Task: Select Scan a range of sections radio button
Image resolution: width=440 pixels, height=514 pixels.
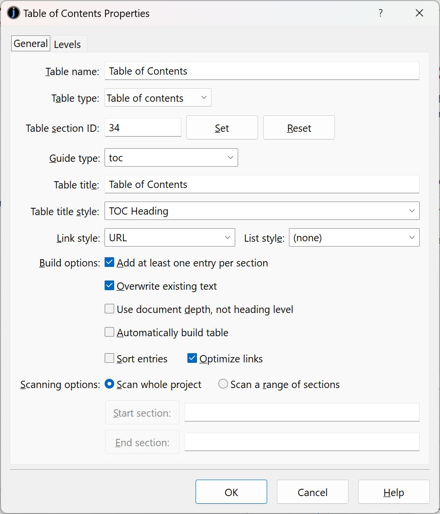Action: pos(223,384)
